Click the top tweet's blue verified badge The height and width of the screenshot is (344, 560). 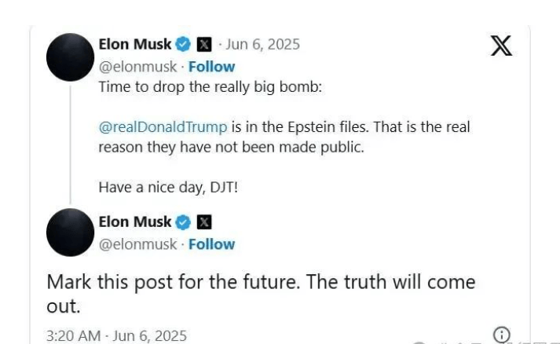[183, 45]
